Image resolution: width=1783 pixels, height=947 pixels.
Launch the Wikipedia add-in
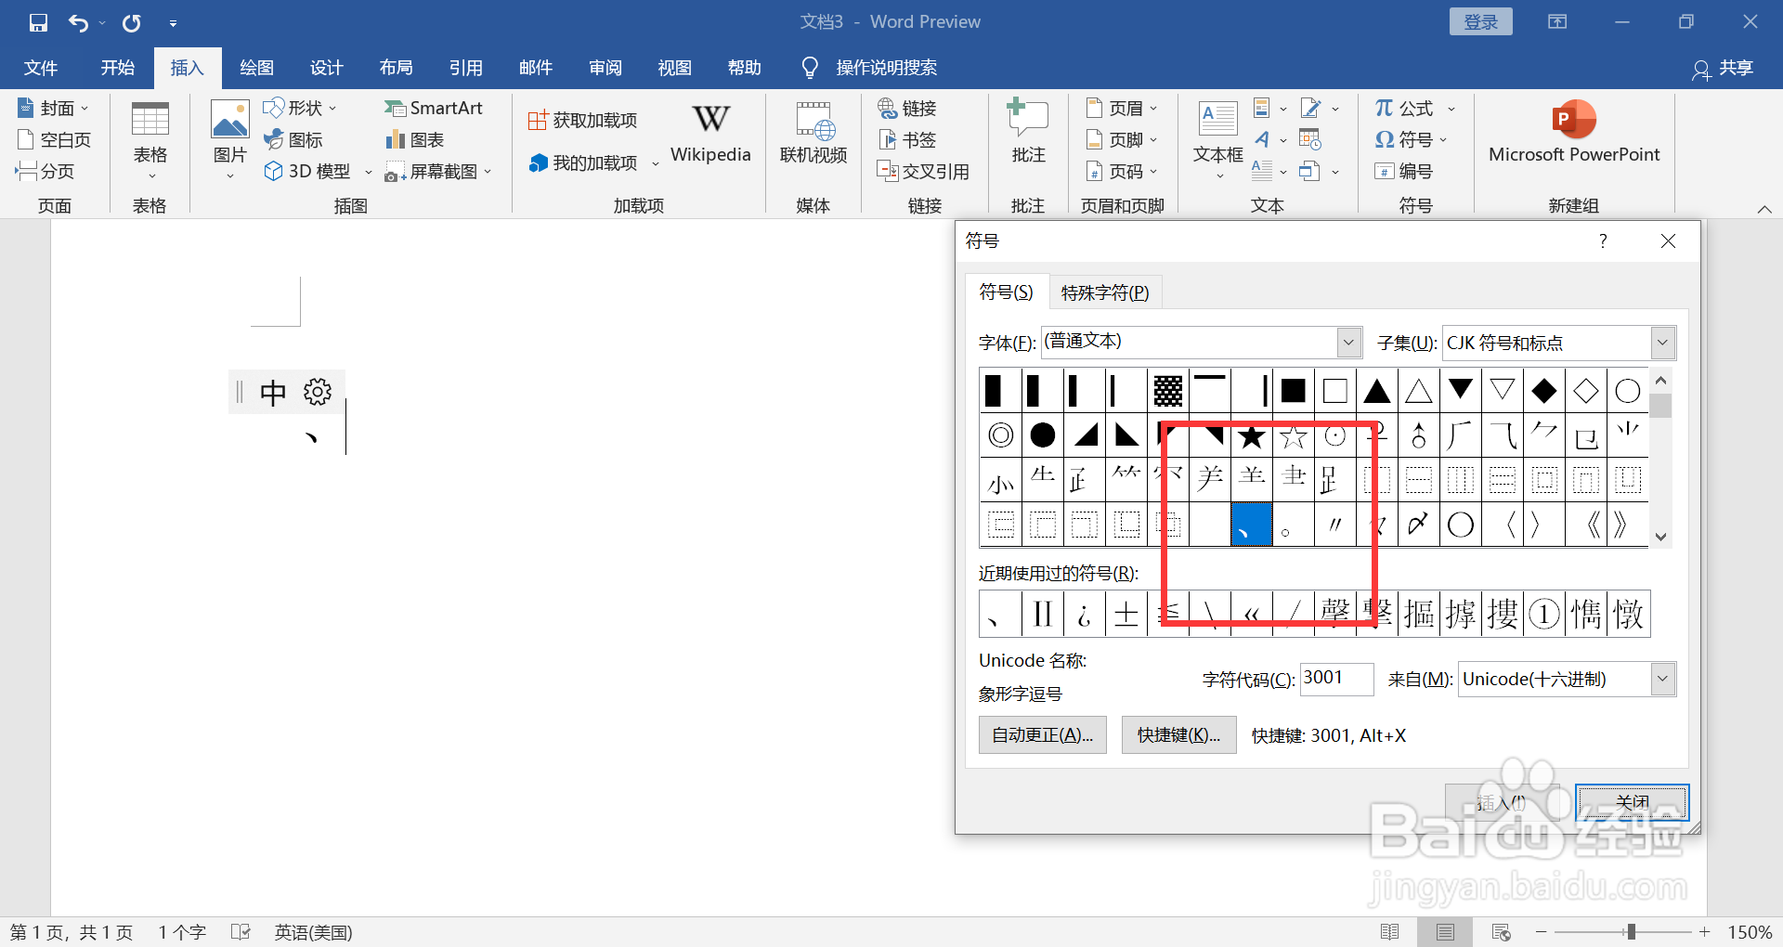click(x=710, y=135)
